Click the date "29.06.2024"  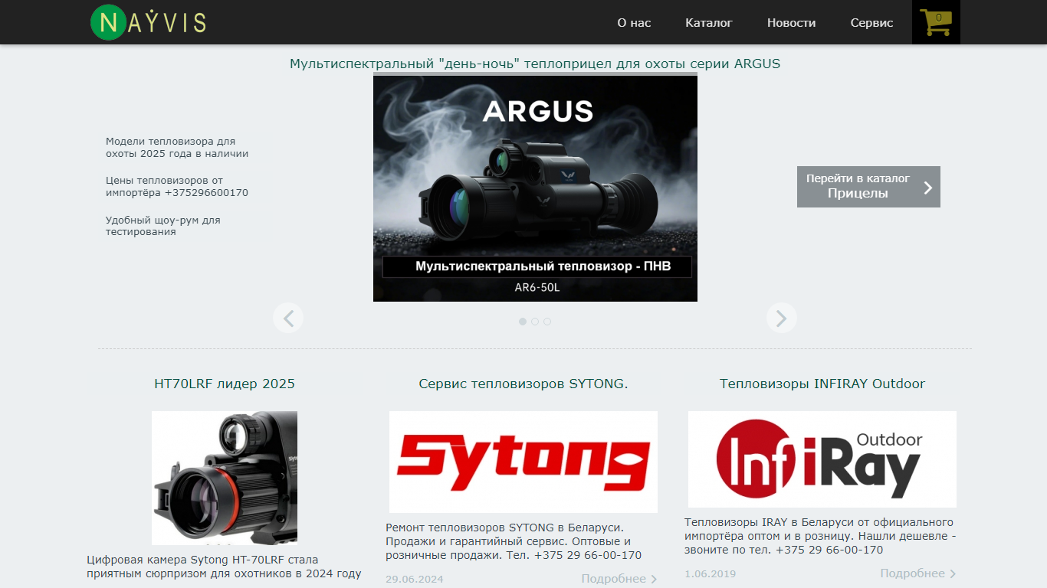pyautogui.click(x=415, y=580)
